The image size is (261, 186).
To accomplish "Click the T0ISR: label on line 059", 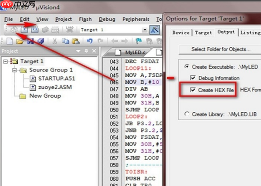I will point(136,172).
